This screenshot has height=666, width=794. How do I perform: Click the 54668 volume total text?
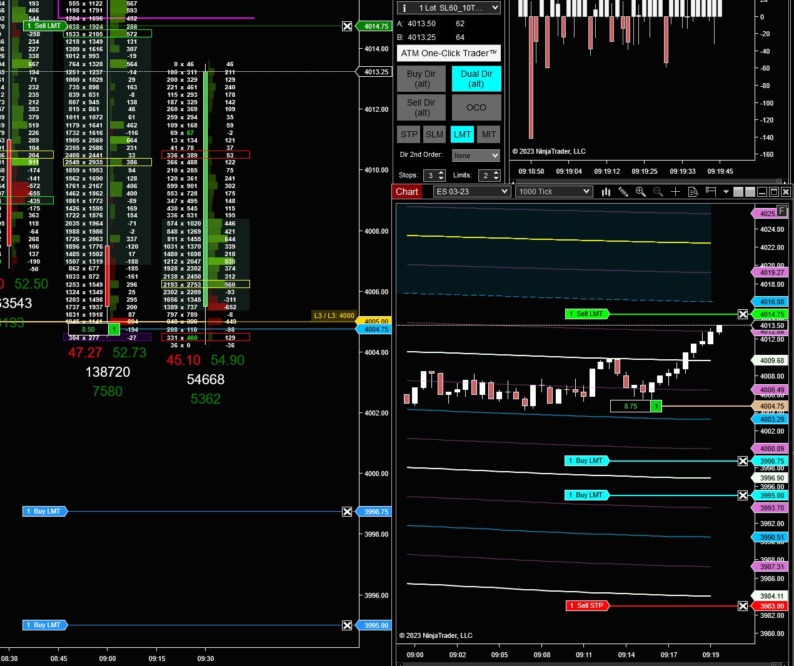(206, 380)
